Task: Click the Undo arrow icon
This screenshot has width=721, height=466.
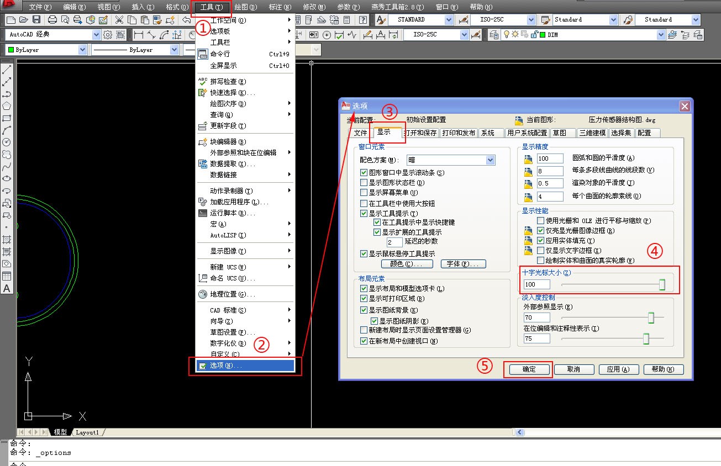Action: [187, 20]
